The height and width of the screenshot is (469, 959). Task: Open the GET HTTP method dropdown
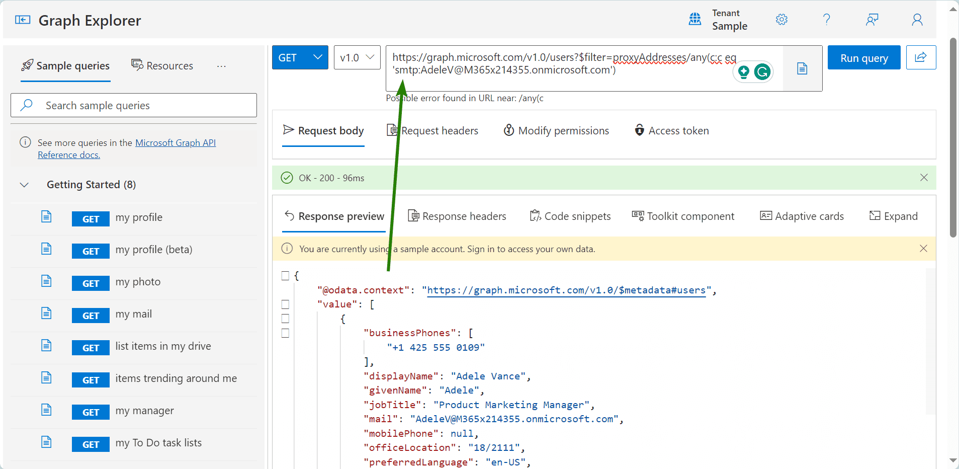300,57
